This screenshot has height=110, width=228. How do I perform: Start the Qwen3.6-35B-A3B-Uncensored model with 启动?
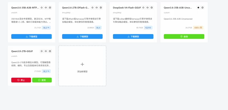click(x=184, y=36)
